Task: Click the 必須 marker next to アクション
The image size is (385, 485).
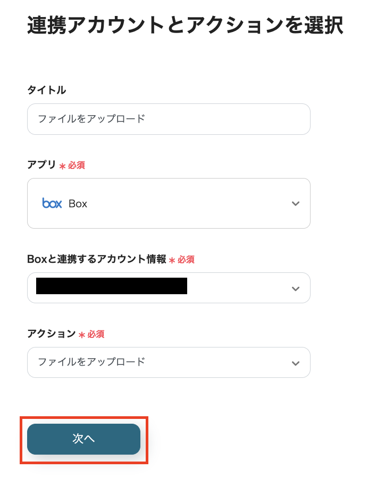Action: click(96, 335)
